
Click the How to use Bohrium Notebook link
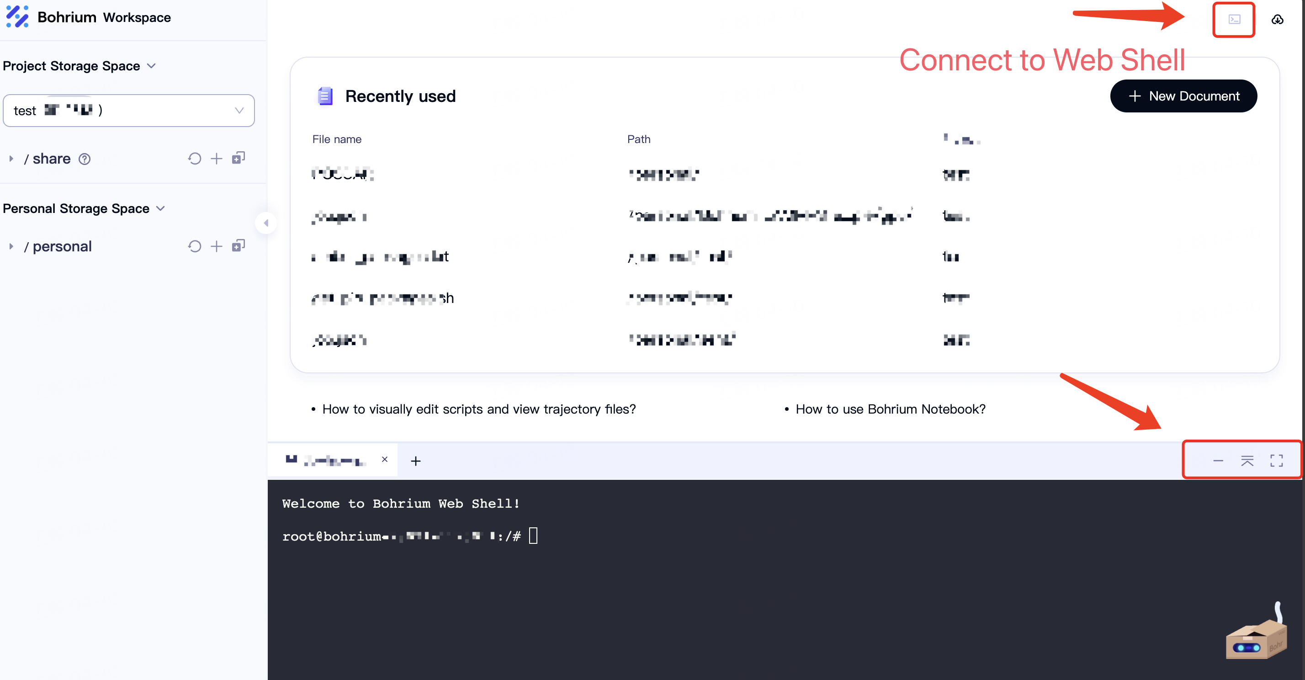tap(890, 408)
